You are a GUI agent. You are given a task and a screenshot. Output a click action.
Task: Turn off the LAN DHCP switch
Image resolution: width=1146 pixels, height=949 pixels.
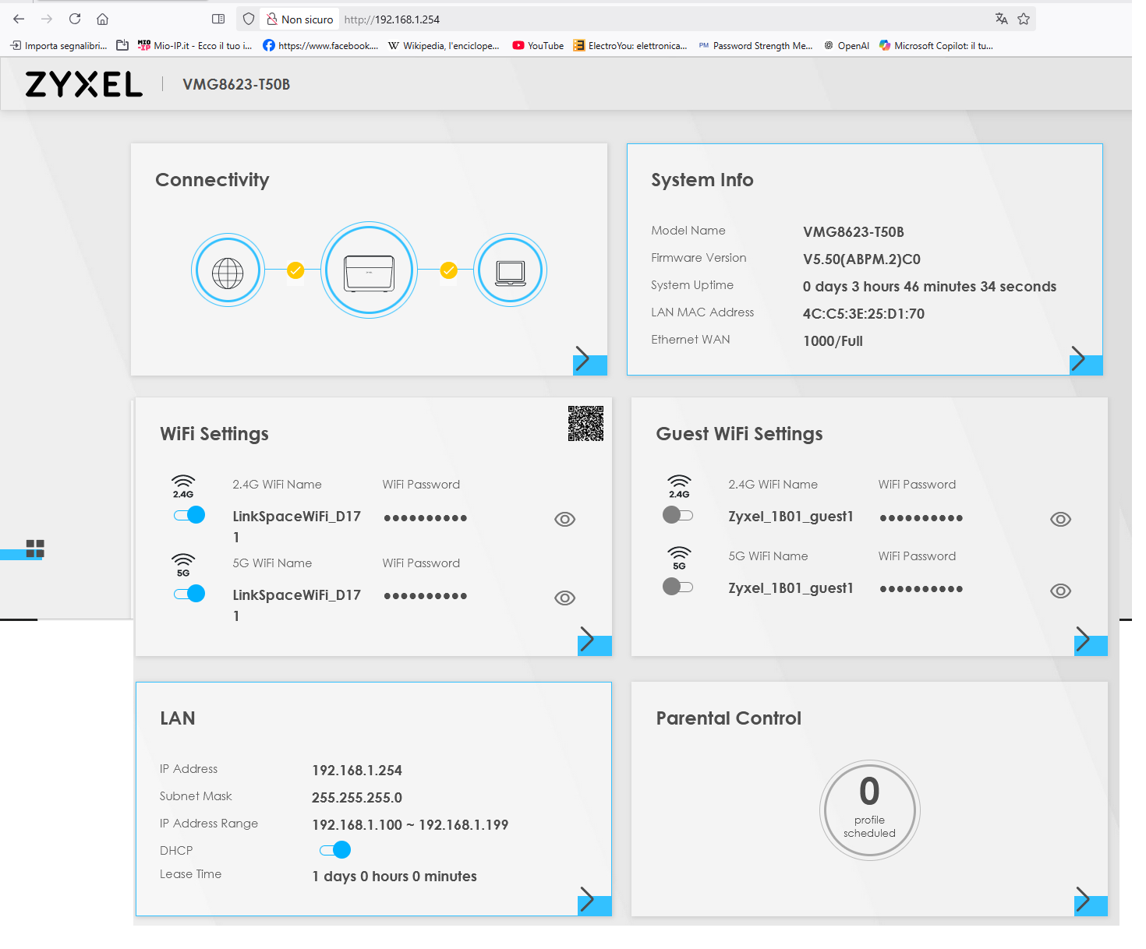coord(335,850)
